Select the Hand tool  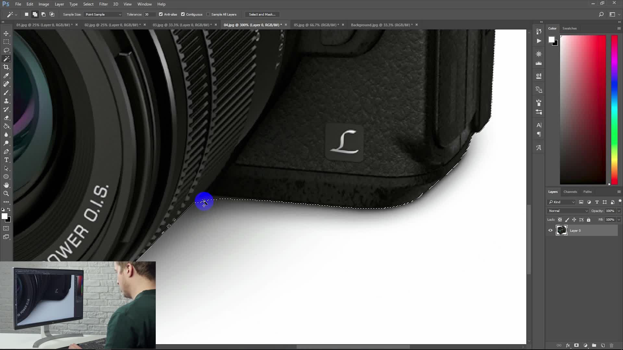(x=6, y=185)
